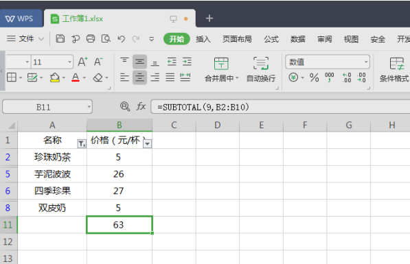Open Print Preview icon
410x264 pixels.
tap(106, 38)
